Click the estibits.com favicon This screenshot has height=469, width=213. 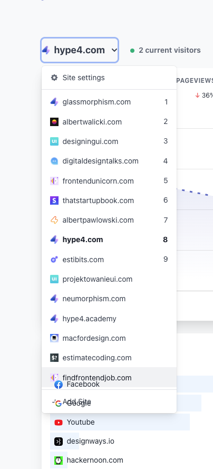[x=54, y=260]
